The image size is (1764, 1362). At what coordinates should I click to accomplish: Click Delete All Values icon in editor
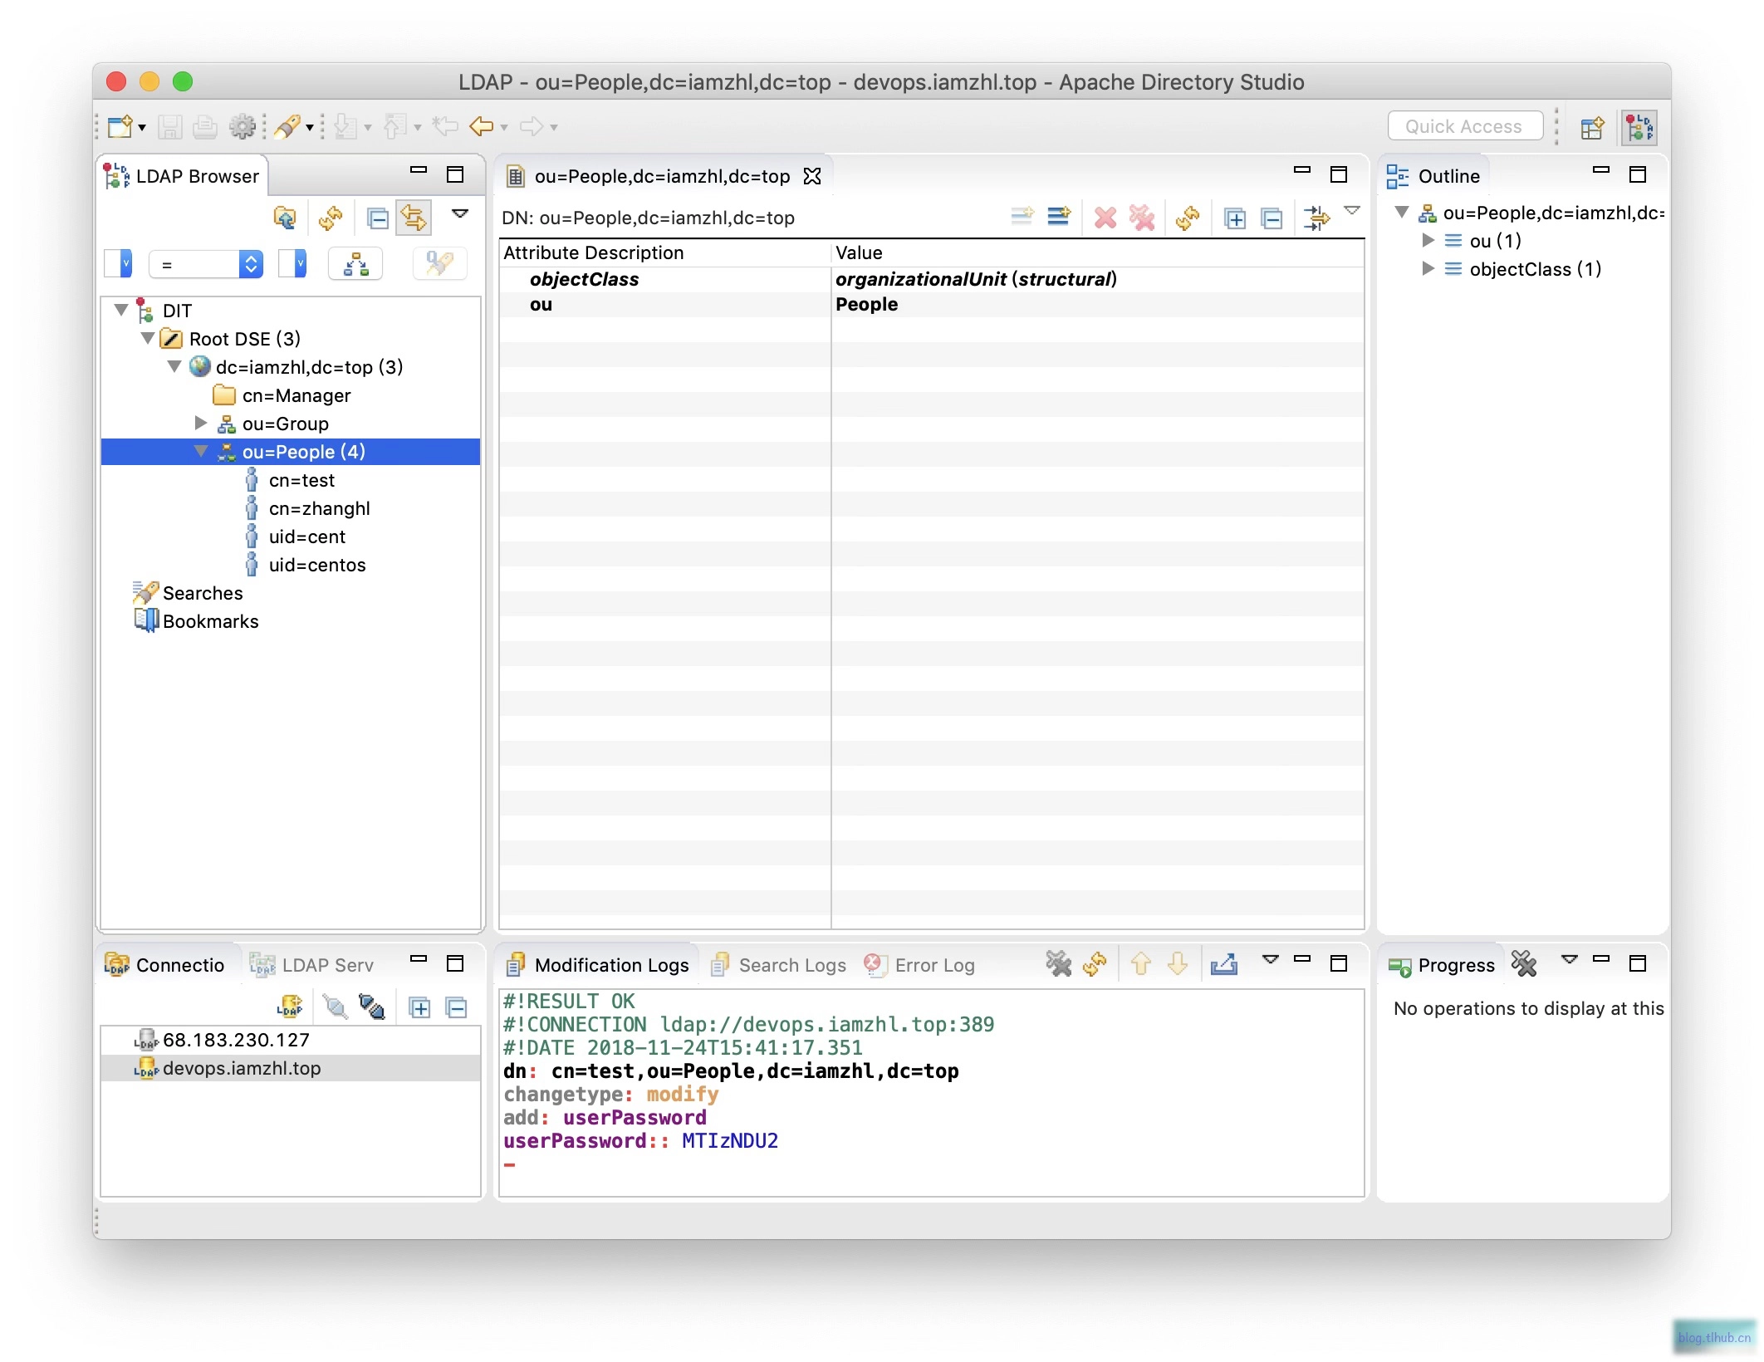1142,218
